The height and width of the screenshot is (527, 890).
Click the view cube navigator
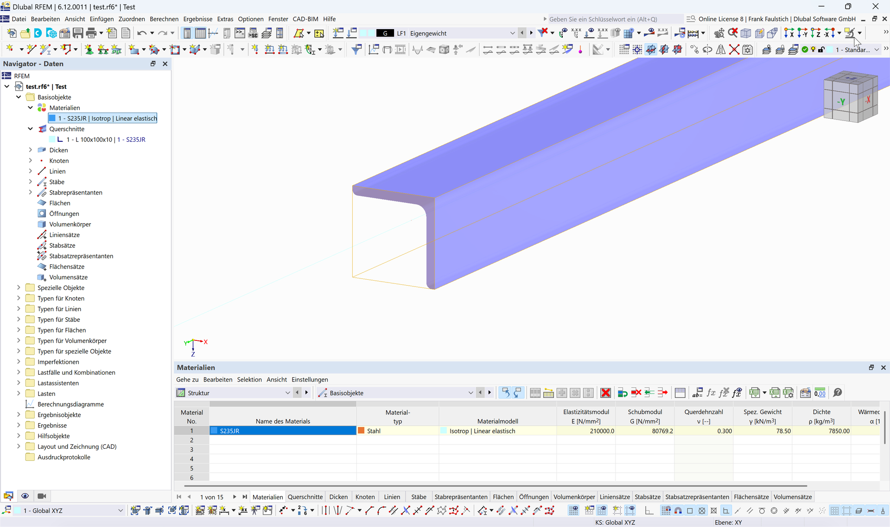tap(851, 96)
